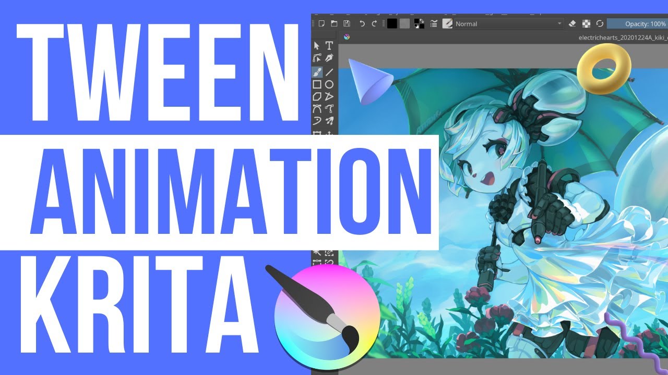Open the brush settings editor

click(x=434, y=23)
